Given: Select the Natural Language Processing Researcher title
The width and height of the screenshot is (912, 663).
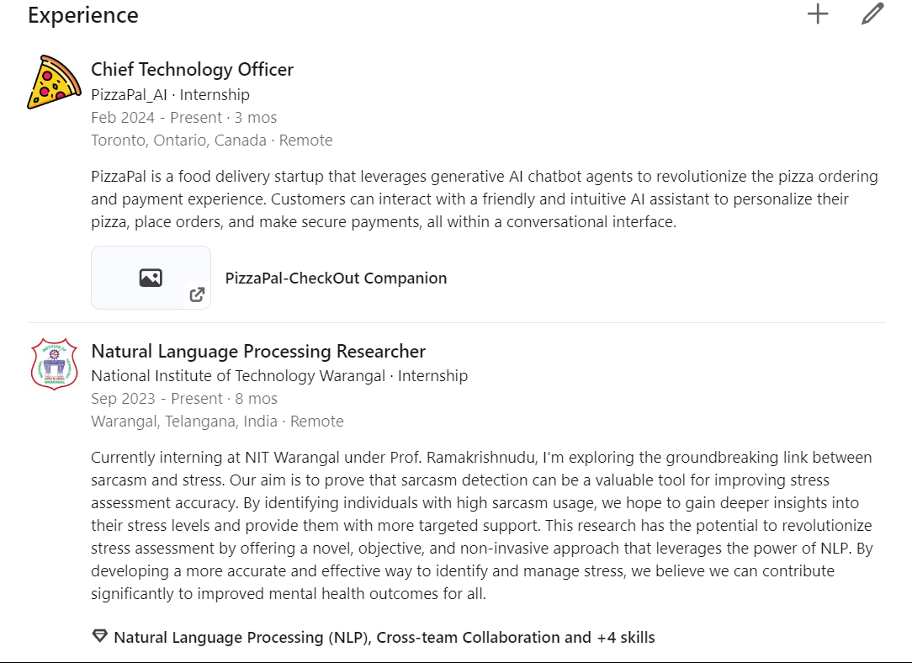Looking at the screenshot, I should point(258,351).
